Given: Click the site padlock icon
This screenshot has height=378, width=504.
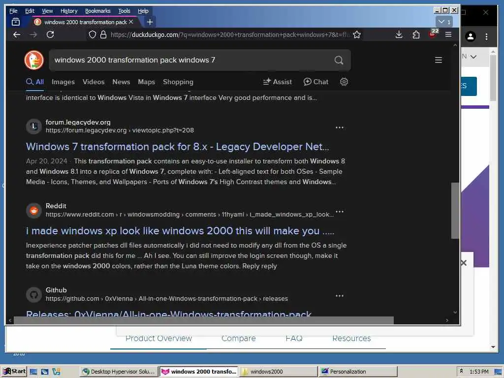Looking at the screenshot, I should 103,34.
